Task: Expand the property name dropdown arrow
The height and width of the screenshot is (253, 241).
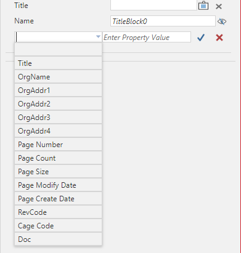Action: point(98,37)
